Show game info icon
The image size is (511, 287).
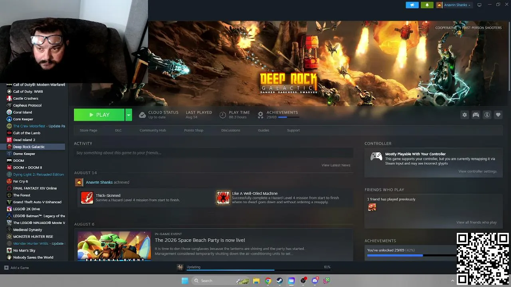pyautogui.click(x=487, y=115)
